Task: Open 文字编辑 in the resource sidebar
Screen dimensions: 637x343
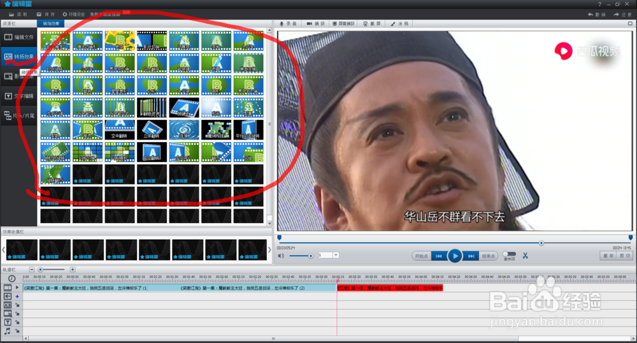Action: click(x=18, y=96)
